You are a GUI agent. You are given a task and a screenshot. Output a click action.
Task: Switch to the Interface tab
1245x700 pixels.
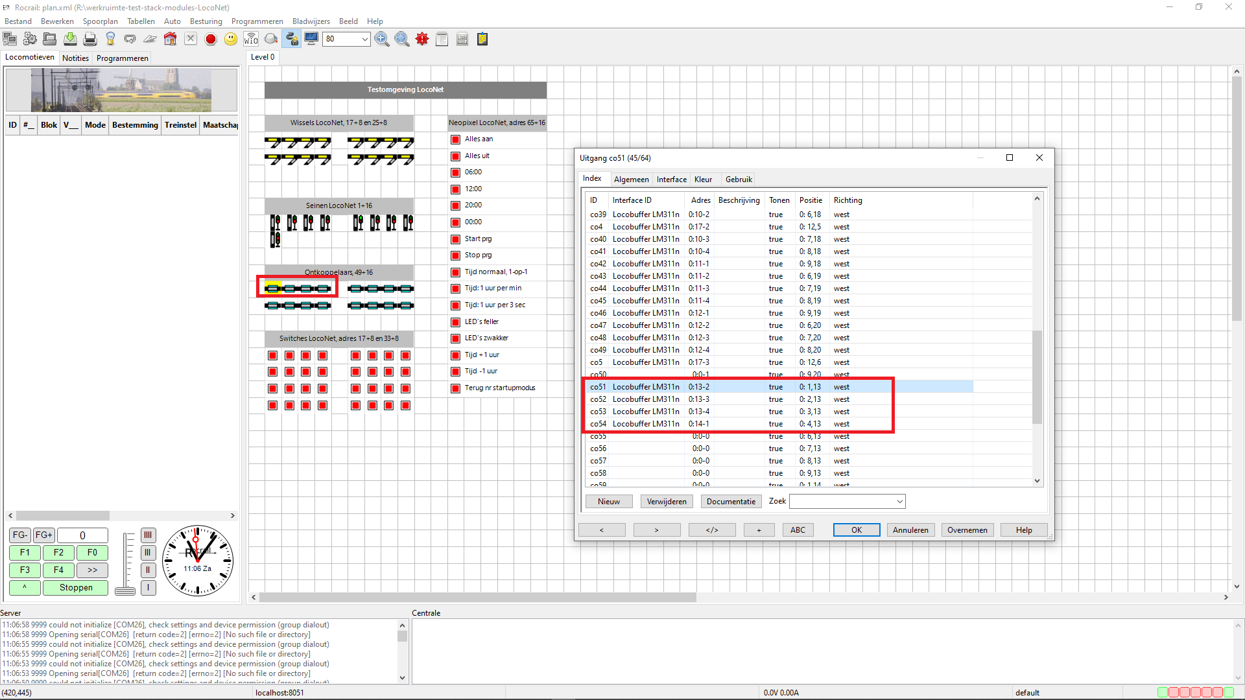[x=671, y=180]
